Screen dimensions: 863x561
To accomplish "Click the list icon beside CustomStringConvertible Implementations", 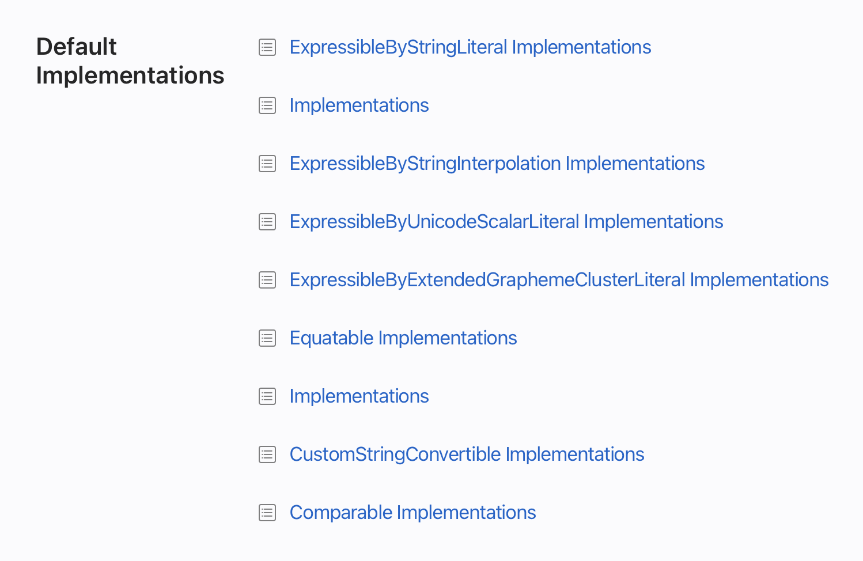I will pyautogui.click(x=267, y=454).
